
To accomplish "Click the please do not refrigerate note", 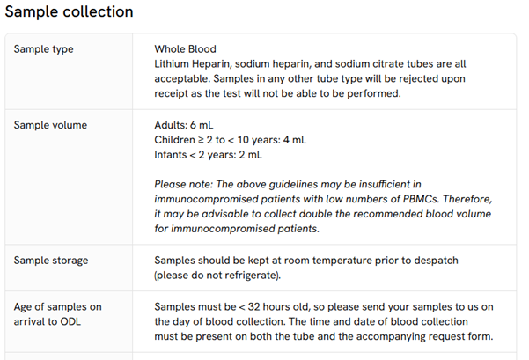I will 217,276.
